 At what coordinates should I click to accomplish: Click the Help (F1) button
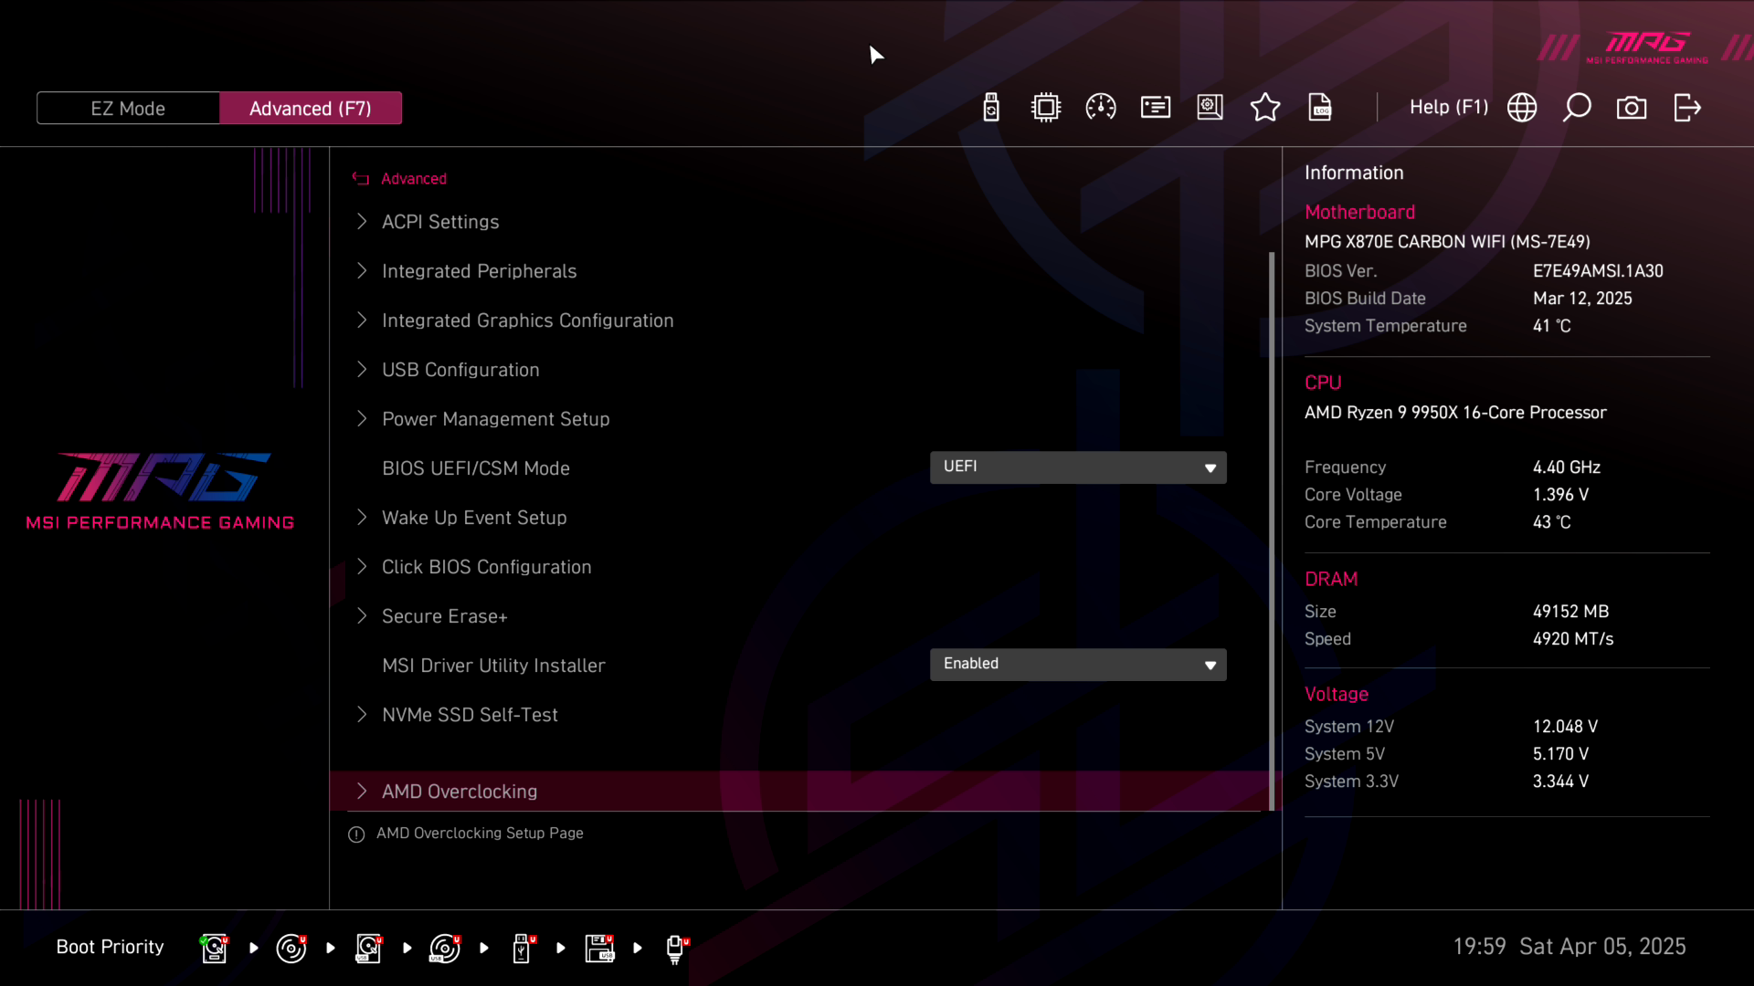click(1449, 108)
